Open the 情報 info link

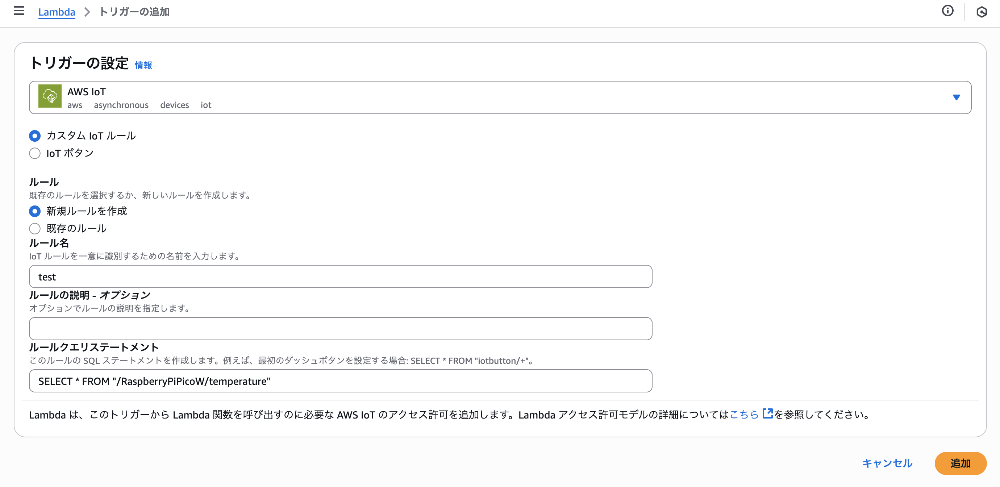pos(143,65)
